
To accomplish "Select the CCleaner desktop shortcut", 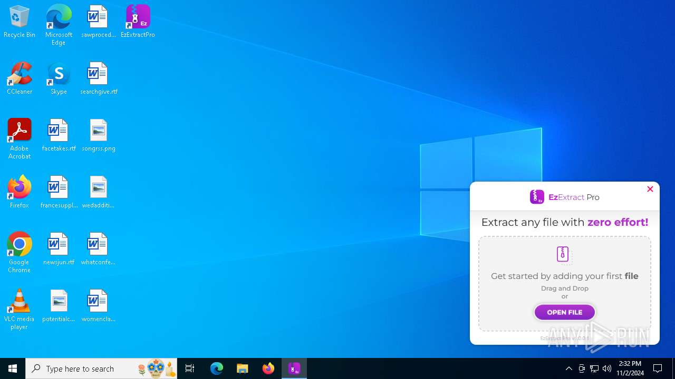I will click(x=20, y=79).
